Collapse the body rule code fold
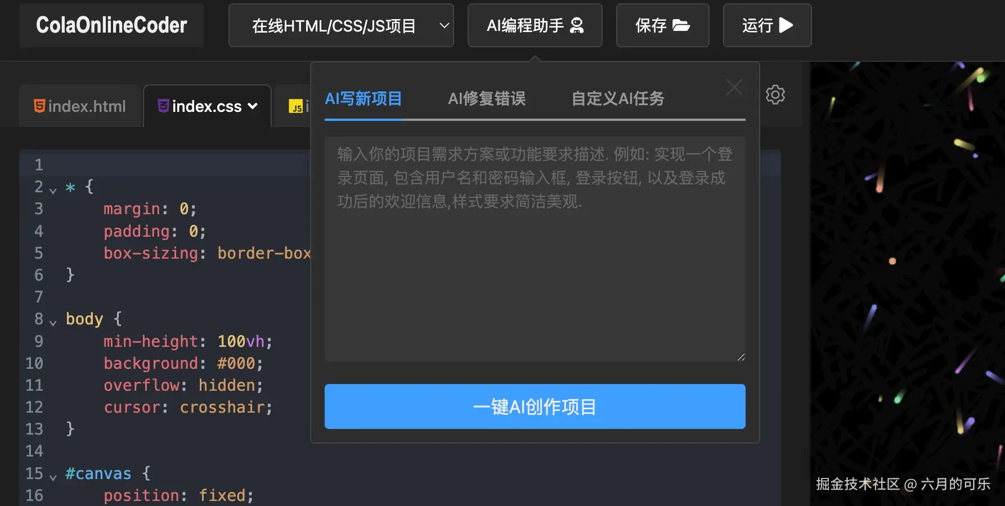Screen dimensions: 1005x506 [x=53, y=322]
